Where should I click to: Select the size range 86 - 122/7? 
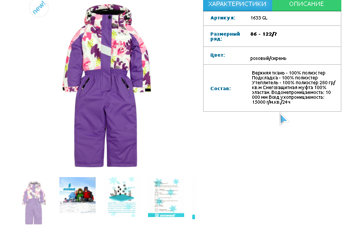264,34
